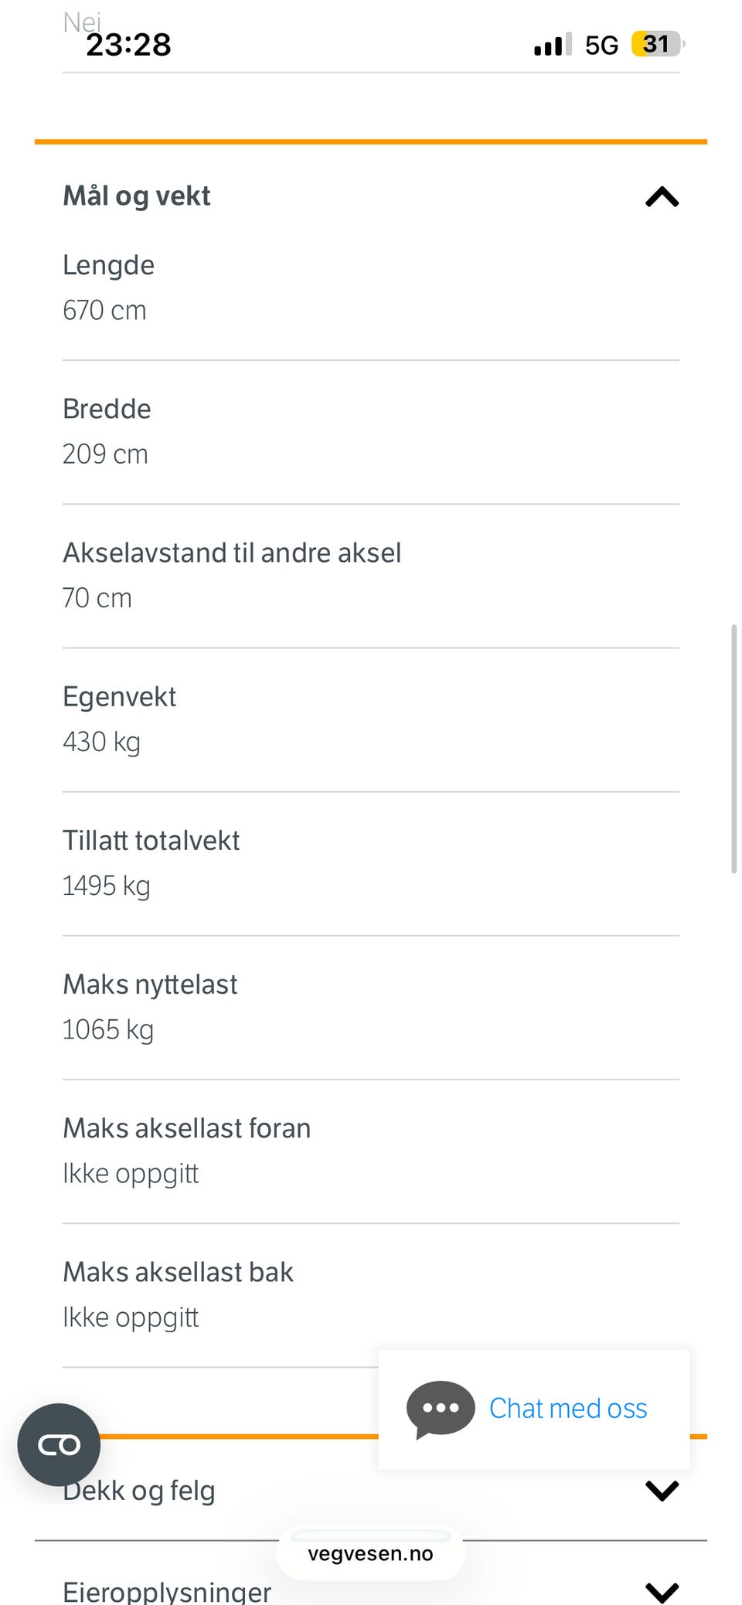Click the page scrollbar on right edge

coord(733,748)
